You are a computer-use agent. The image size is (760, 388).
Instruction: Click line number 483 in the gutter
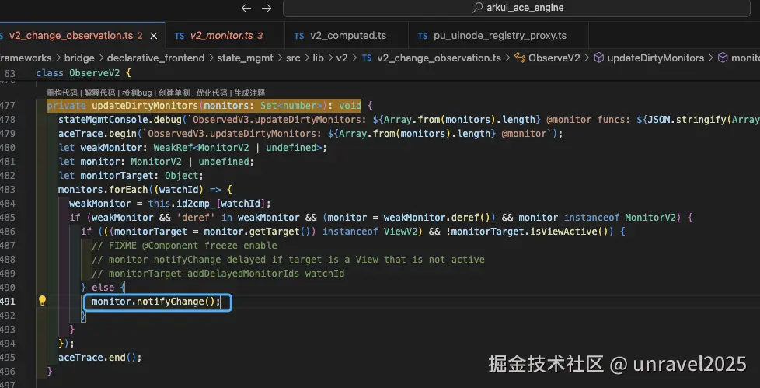[x=9, y=190]
